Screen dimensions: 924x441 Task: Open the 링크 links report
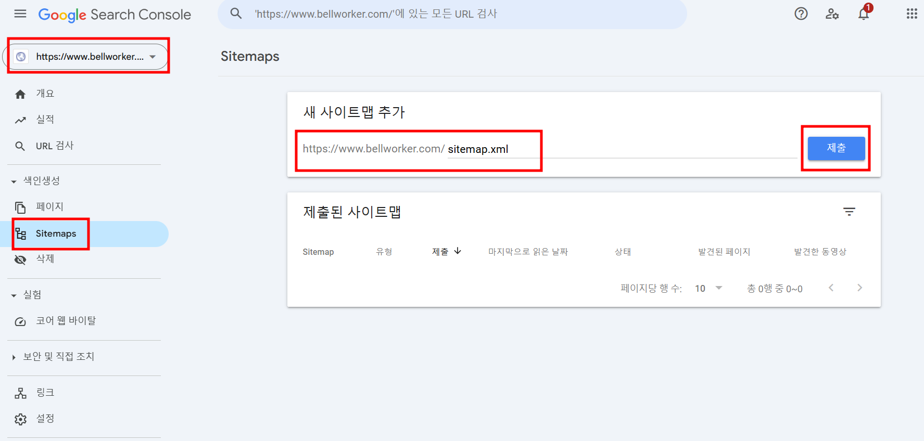coord(45,392)
